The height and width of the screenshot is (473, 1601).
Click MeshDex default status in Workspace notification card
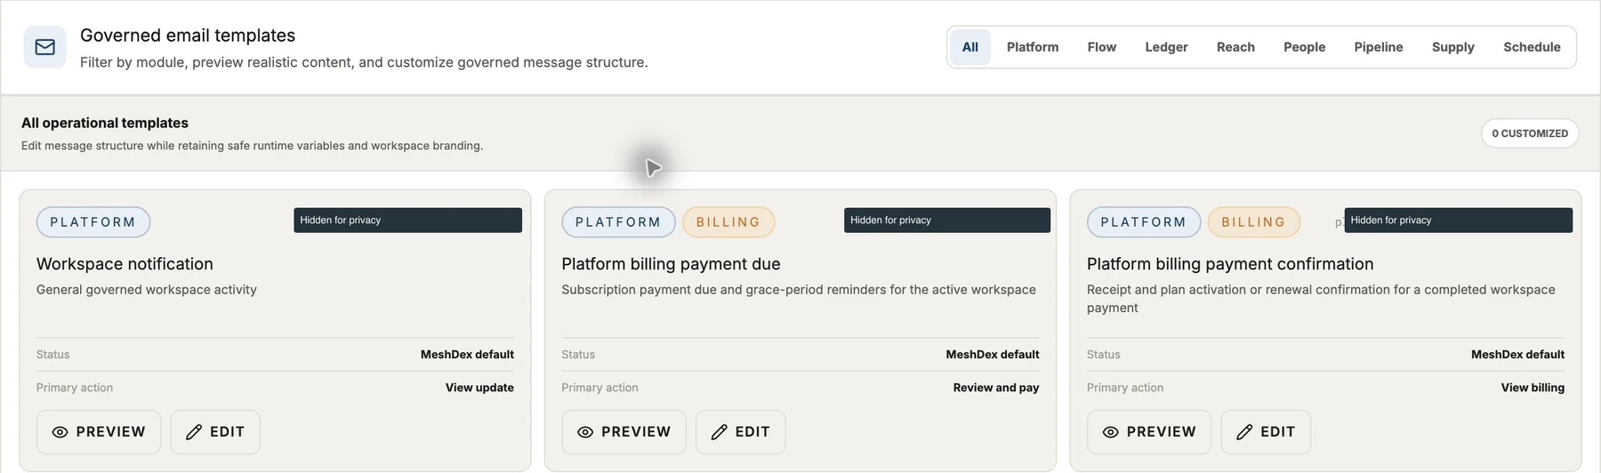click(467, 355)
